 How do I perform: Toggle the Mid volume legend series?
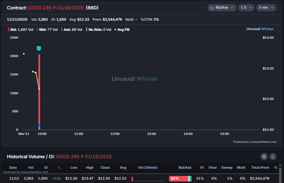point(47,29)
